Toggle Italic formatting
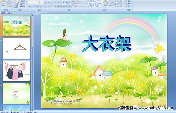 32,6
